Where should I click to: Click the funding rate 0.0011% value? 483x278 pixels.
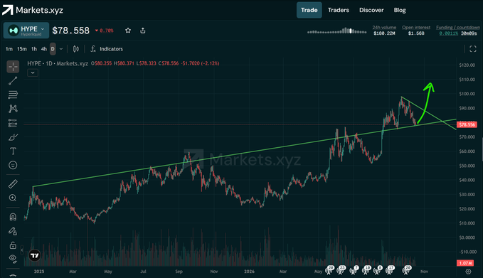point(448,33)
